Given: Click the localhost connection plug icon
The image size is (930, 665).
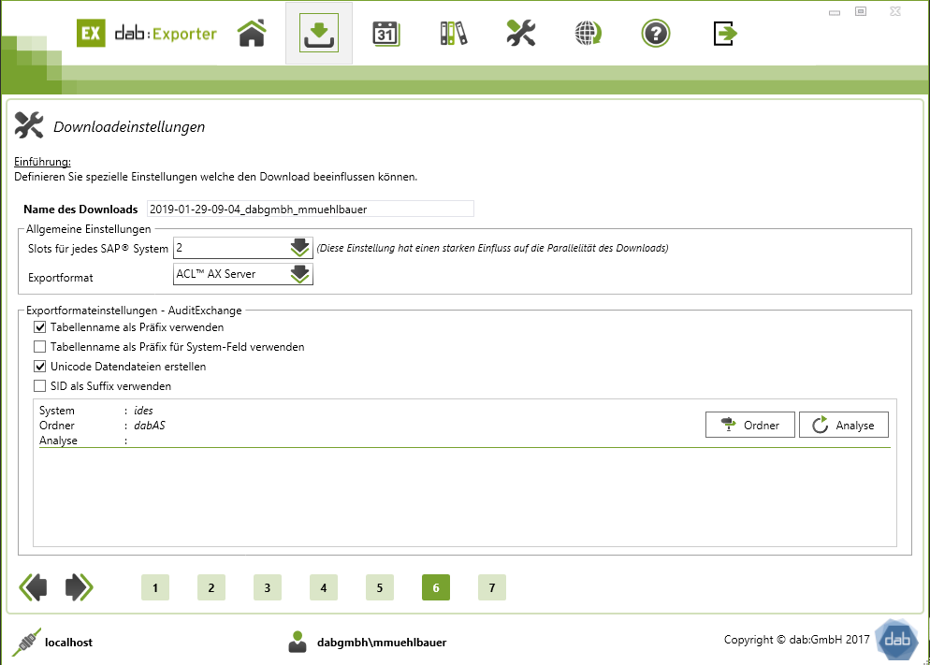Looking at the screenshot, I should click(27, 642).
